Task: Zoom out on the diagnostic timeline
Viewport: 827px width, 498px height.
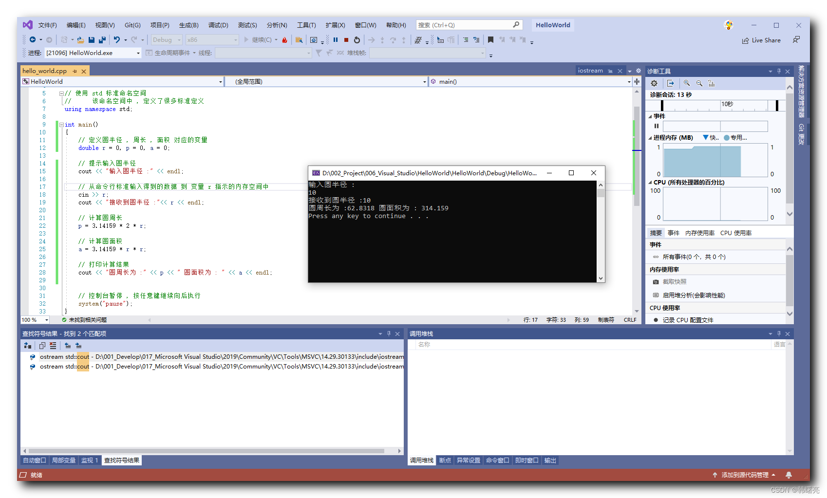Action: (699, 83)
